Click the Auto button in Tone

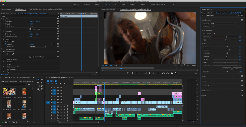(x=237, y=69)
